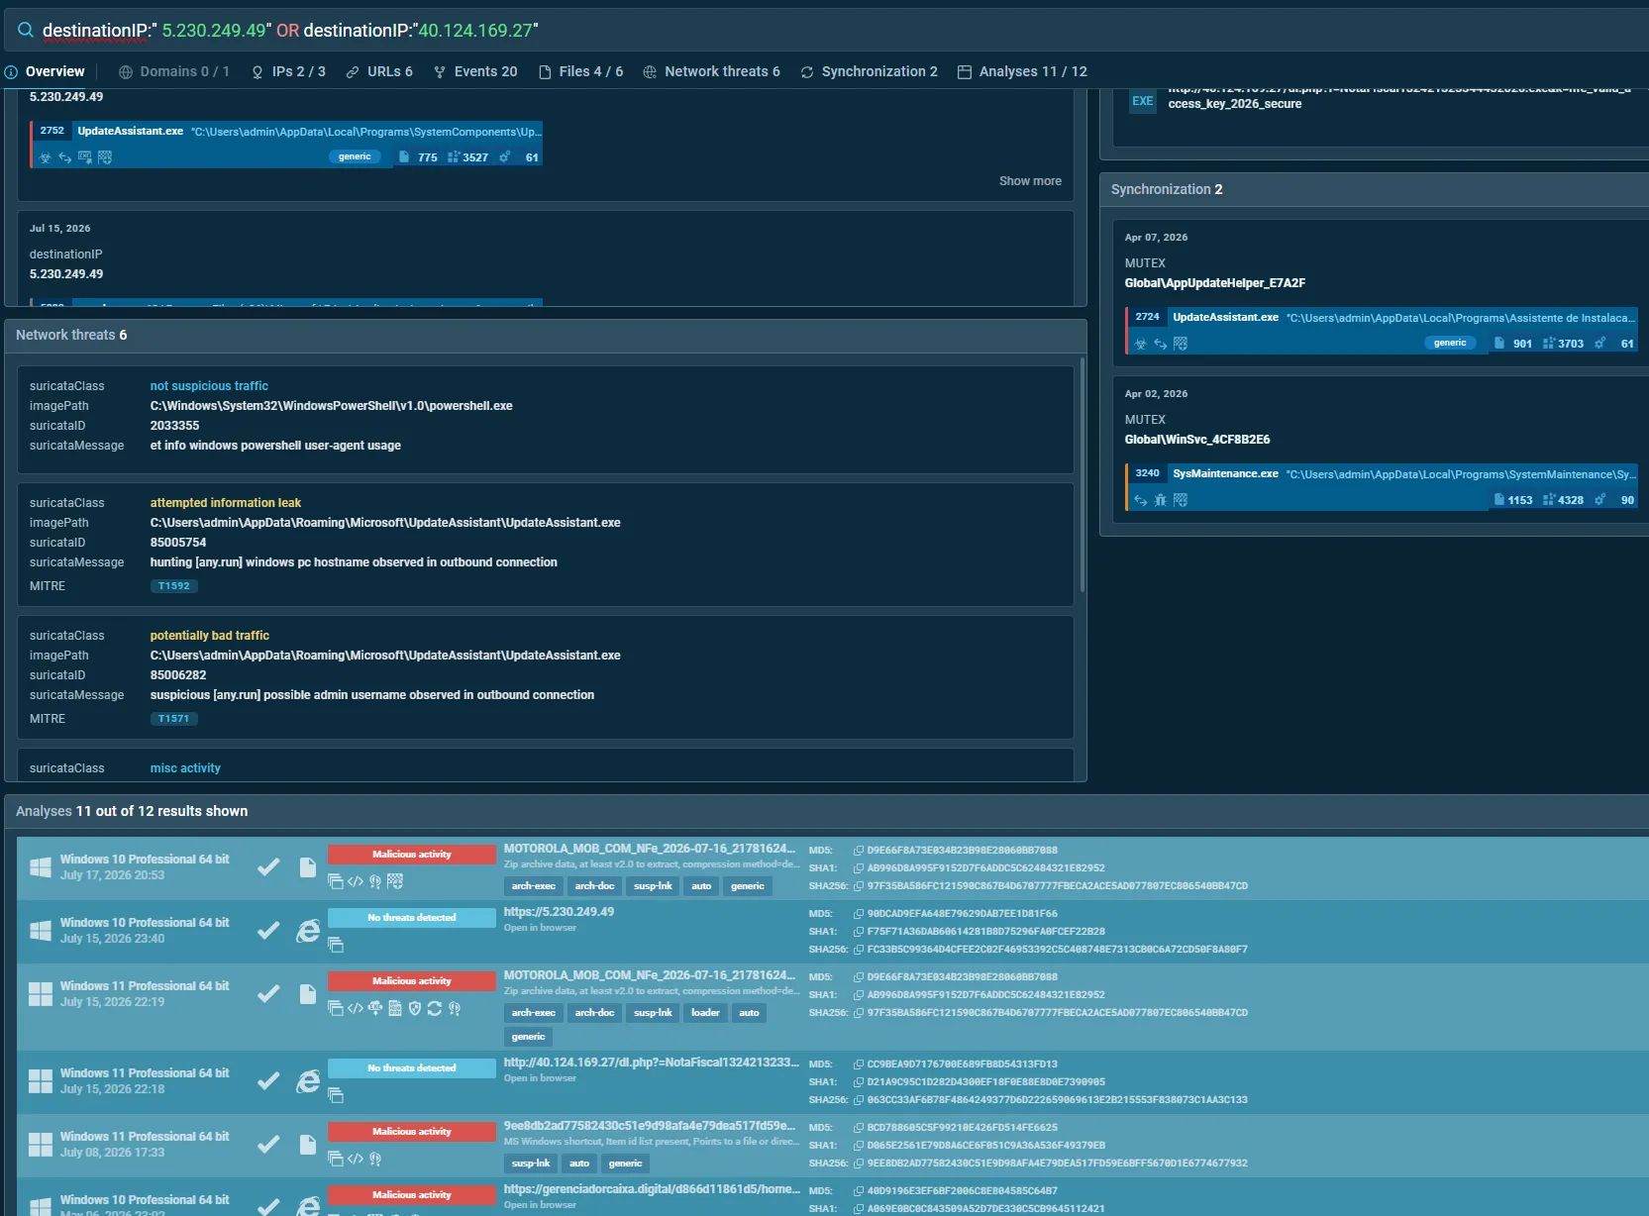Click mutex text Global\AppUpdateHelper_E7A2F
This screenshot has width=1649, height=1216.
coord(1215,283)
